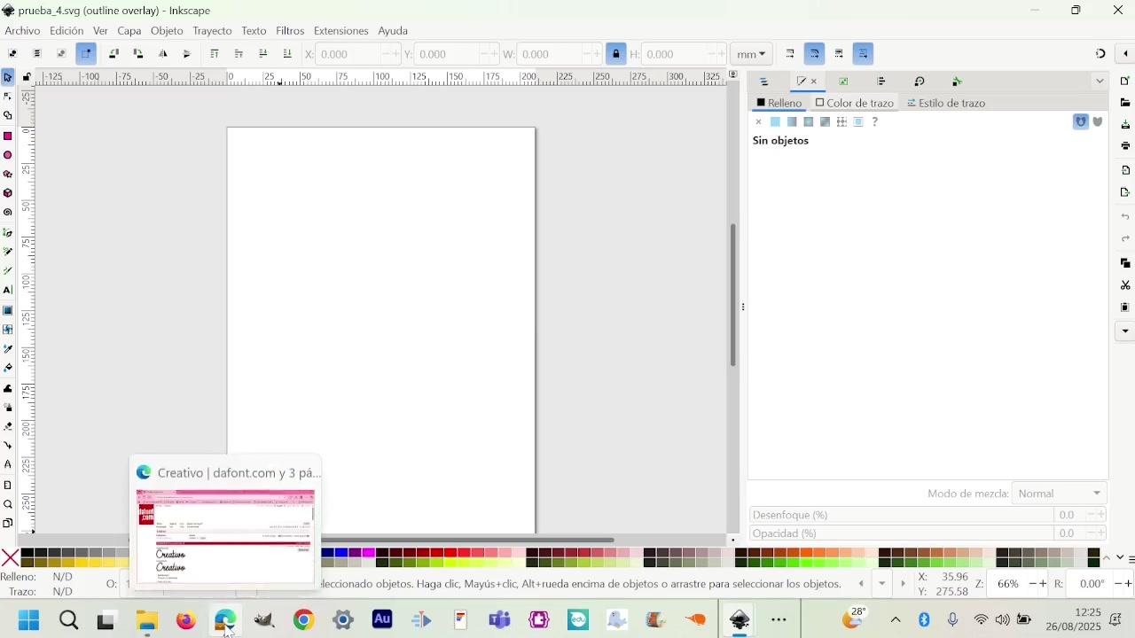The width and height of the screenshot is (1135, 638).
Task: Select the Zoom magnifier tool
Action: pos(8,504)
